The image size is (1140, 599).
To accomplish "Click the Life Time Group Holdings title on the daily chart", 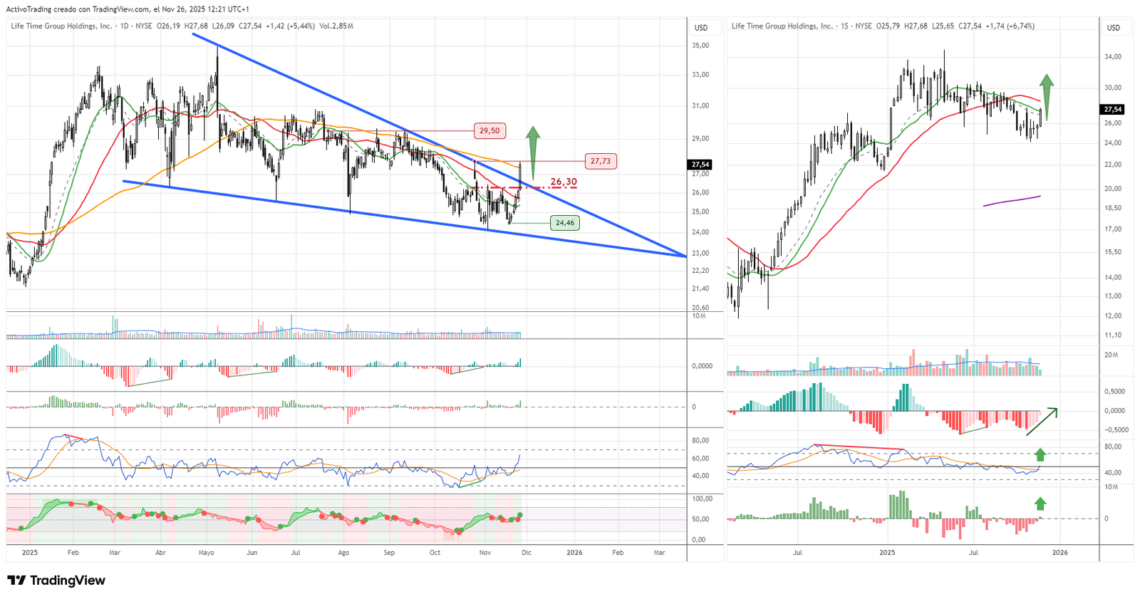I will [61, 26].
